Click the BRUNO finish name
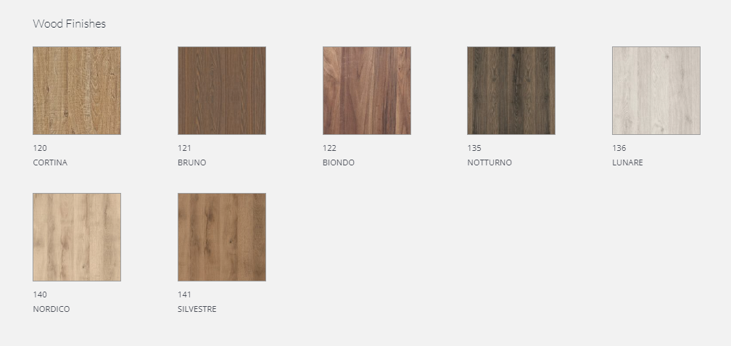731x346 pixels. [191, 162]
